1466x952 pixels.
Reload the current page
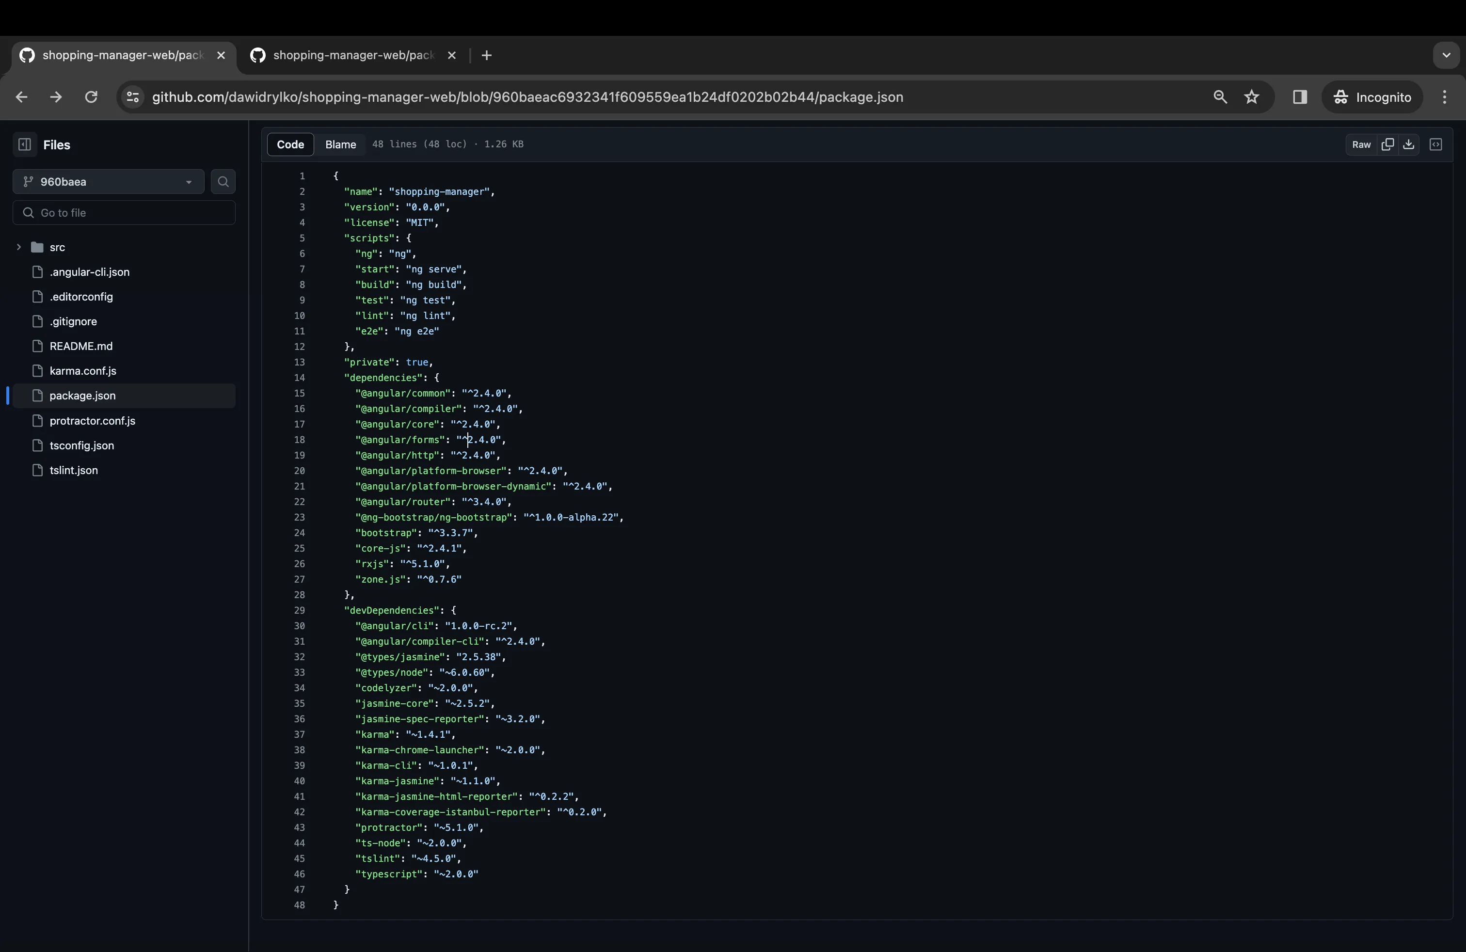pyautogui.click(x=91, y=96)
